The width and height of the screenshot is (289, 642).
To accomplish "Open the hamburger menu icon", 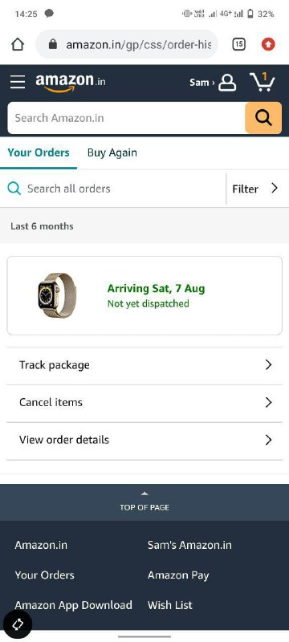I will point(18,82).
